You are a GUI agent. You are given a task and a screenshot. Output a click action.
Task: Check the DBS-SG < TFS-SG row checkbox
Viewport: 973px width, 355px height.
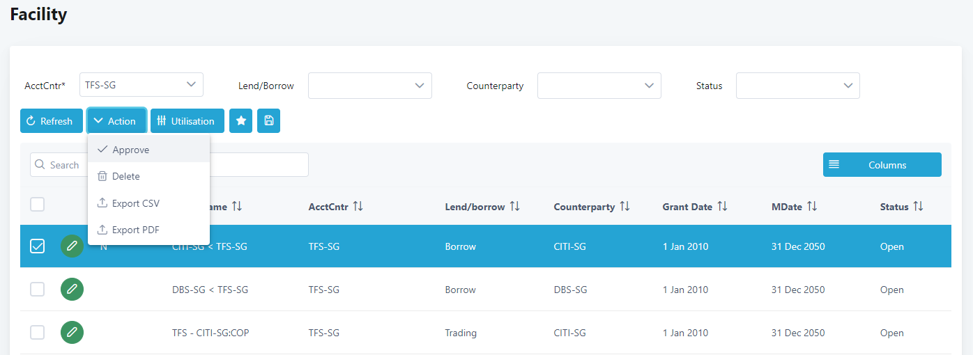[x=38, y=290]
